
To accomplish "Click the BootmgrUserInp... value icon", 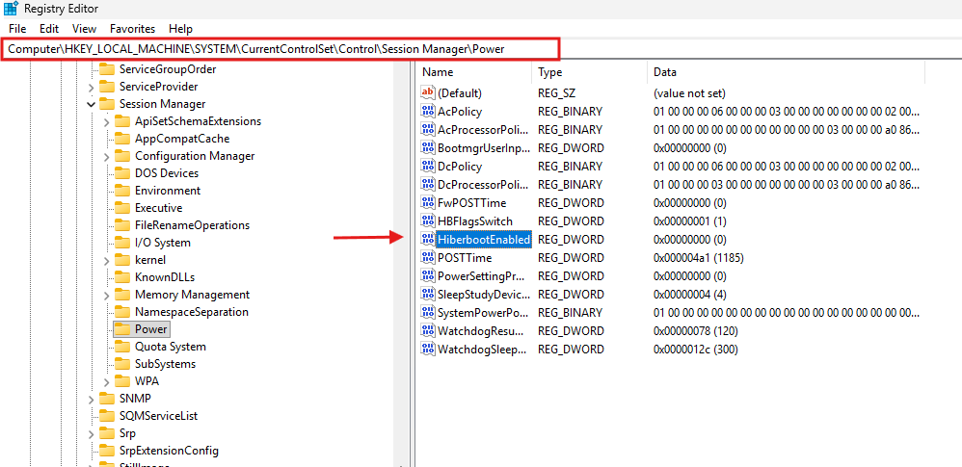I will pos(428,147).
